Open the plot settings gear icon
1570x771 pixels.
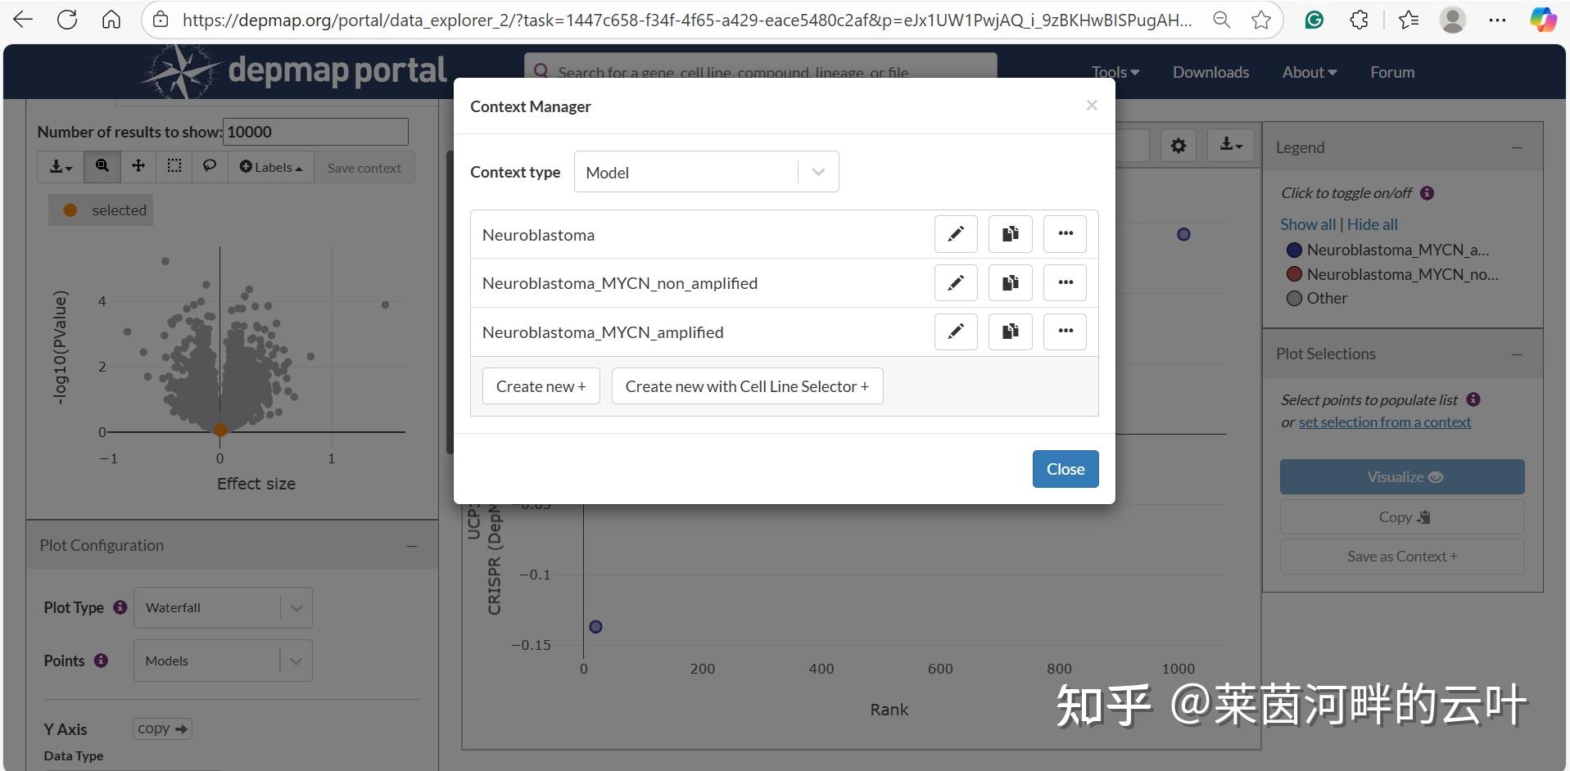click(x=1178, y=145)
